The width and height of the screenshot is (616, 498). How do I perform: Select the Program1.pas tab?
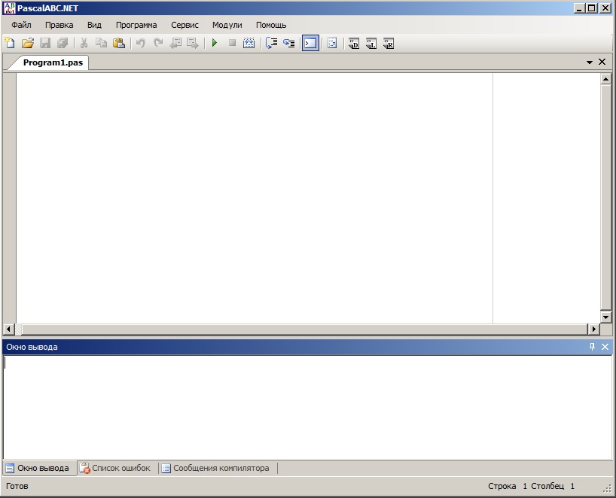(53, 62)
